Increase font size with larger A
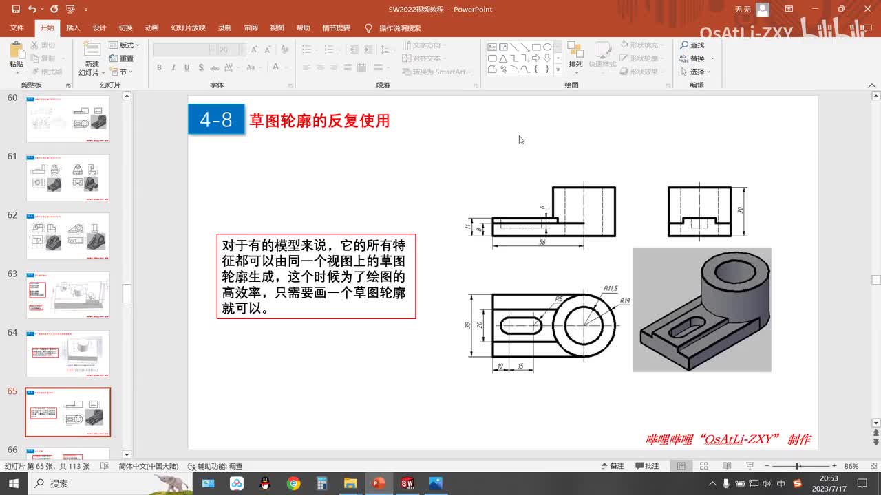Viewport: 881px width, 495px height. [x=254, y=50]
